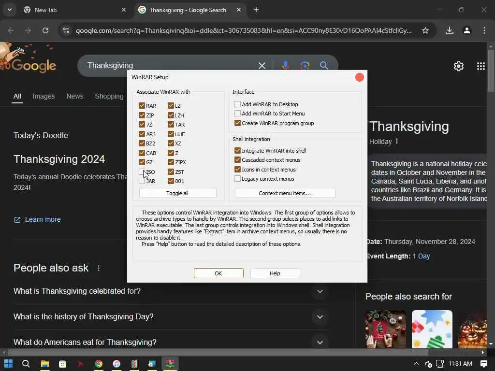The width and height of the screenshot is (495, 371).
Task: Close the New Tab browser tab
Action: coord(124,10)
